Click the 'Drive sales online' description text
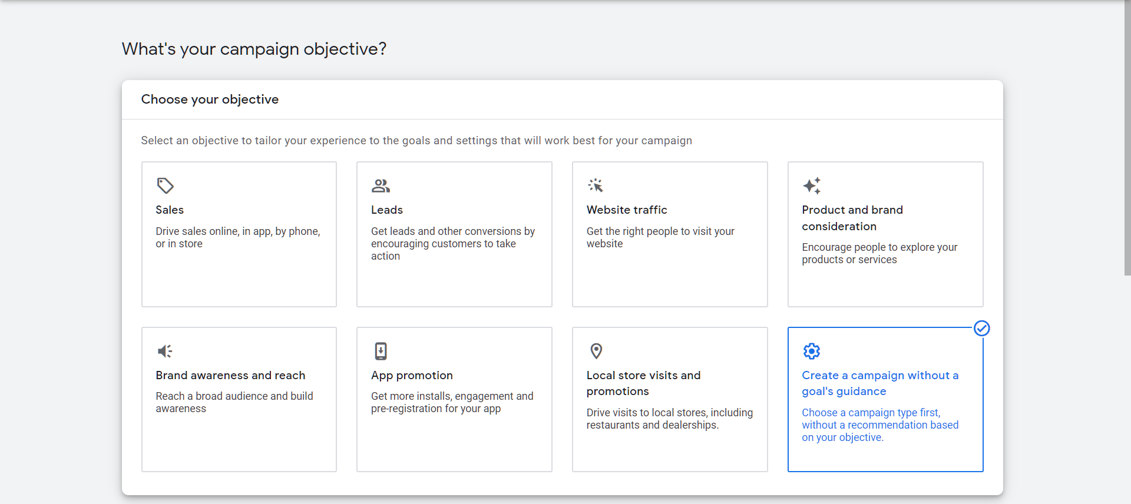The height and width of the screenshot is (504, 1131). [237, 237]
